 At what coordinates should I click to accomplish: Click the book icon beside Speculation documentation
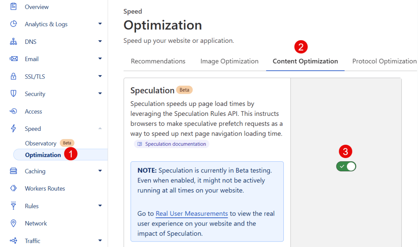(140, 144)
